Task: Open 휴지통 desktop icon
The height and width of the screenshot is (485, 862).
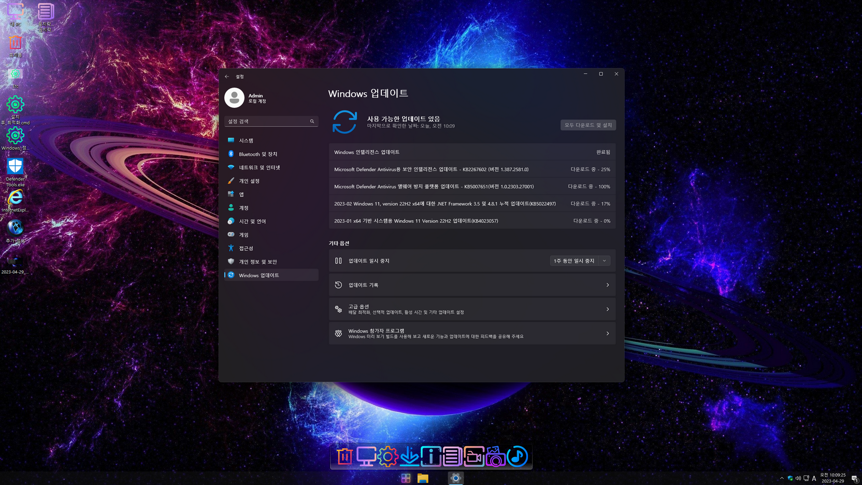Action: point(15,46)
